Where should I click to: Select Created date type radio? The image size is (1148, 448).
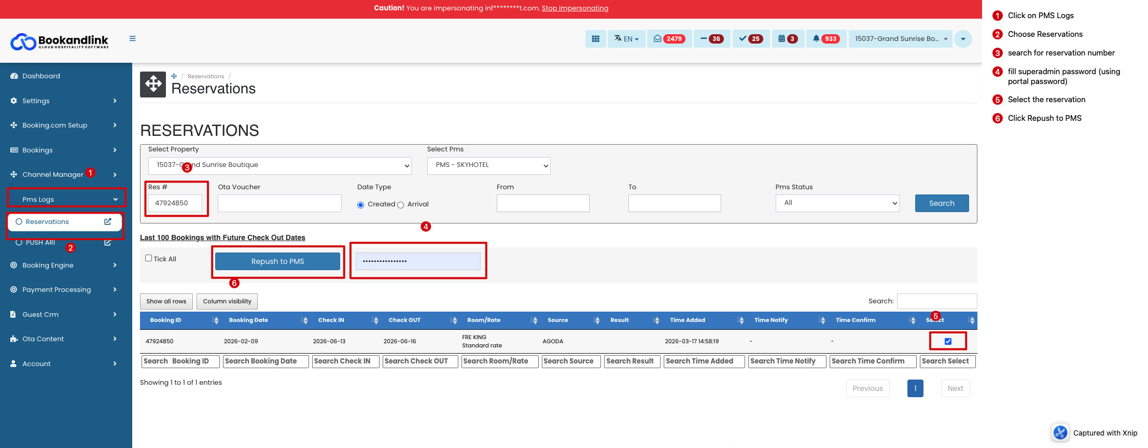pyautogui.click(x=361, y=205)
